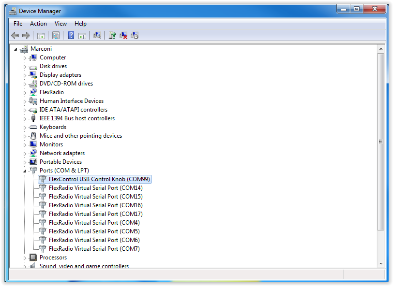
Task: Click the Uninstall device red X icon
Action: (123, 36)
